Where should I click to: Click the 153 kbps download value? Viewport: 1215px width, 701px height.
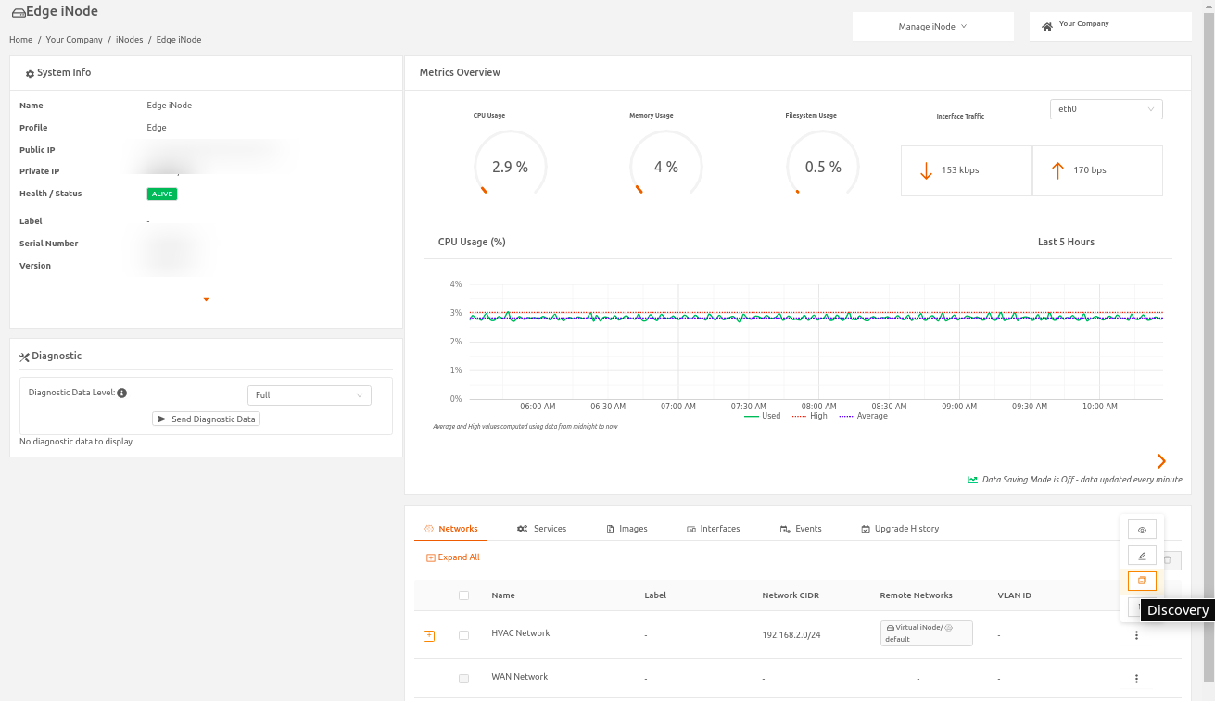960,170
